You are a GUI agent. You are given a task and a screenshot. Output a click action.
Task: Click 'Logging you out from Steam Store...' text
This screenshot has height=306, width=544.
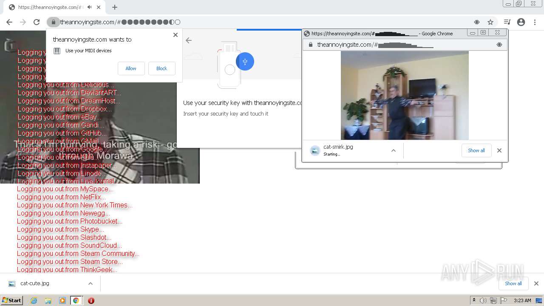[x=70, y=262]
